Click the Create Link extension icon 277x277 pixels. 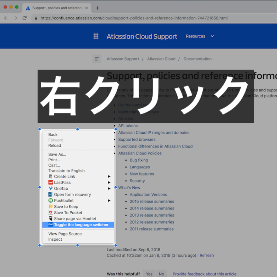tap(51, 176)
